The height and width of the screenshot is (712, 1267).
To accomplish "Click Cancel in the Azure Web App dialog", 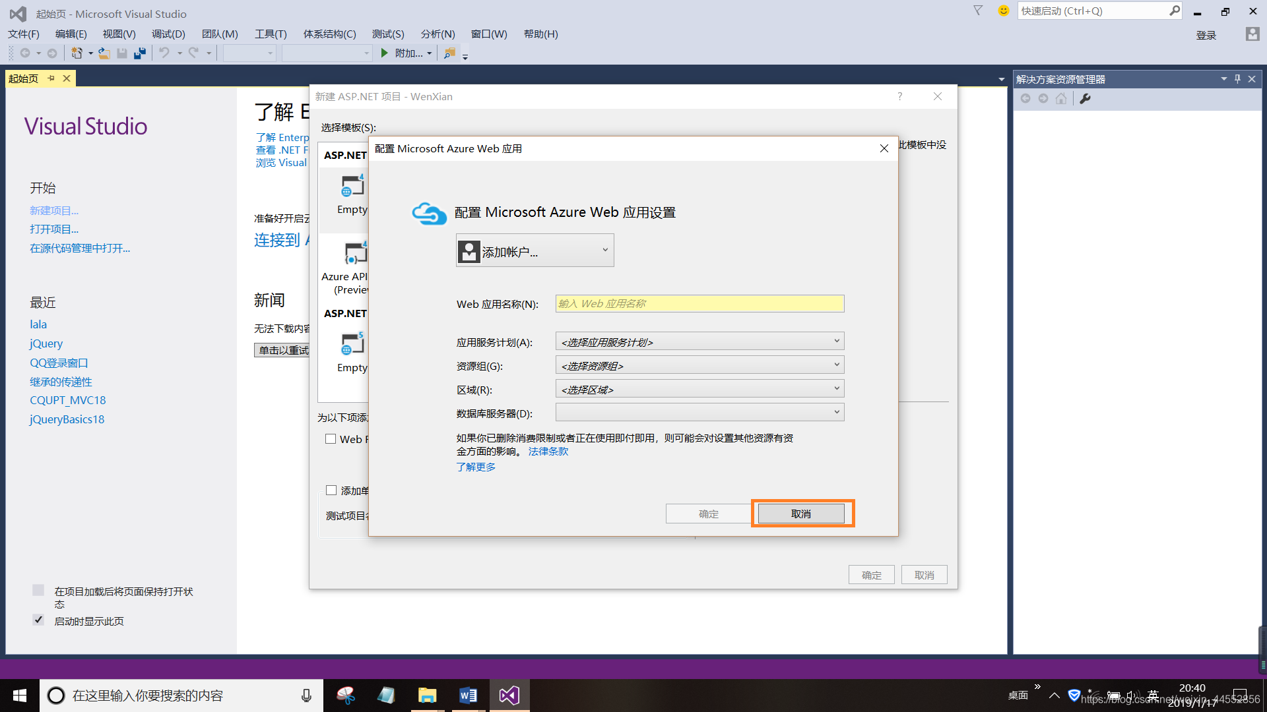I will point(801,514).
